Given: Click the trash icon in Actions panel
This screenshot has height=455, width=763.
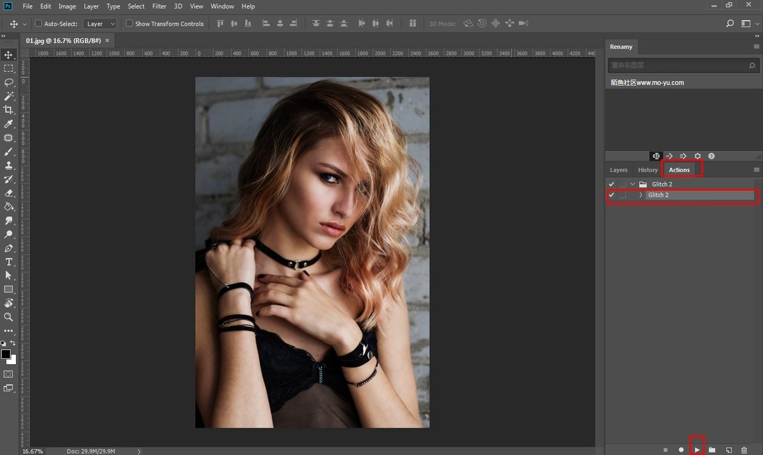Looking at the screenshot, I should [x=745, y=449].
